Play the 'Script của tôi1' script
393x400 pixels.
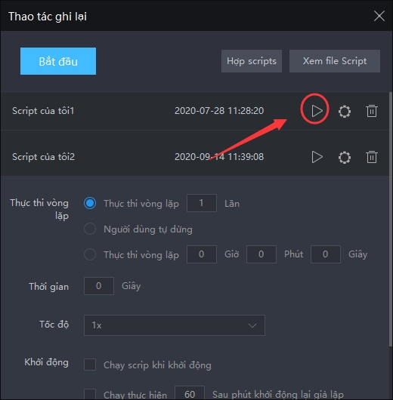tap(317, 111)
